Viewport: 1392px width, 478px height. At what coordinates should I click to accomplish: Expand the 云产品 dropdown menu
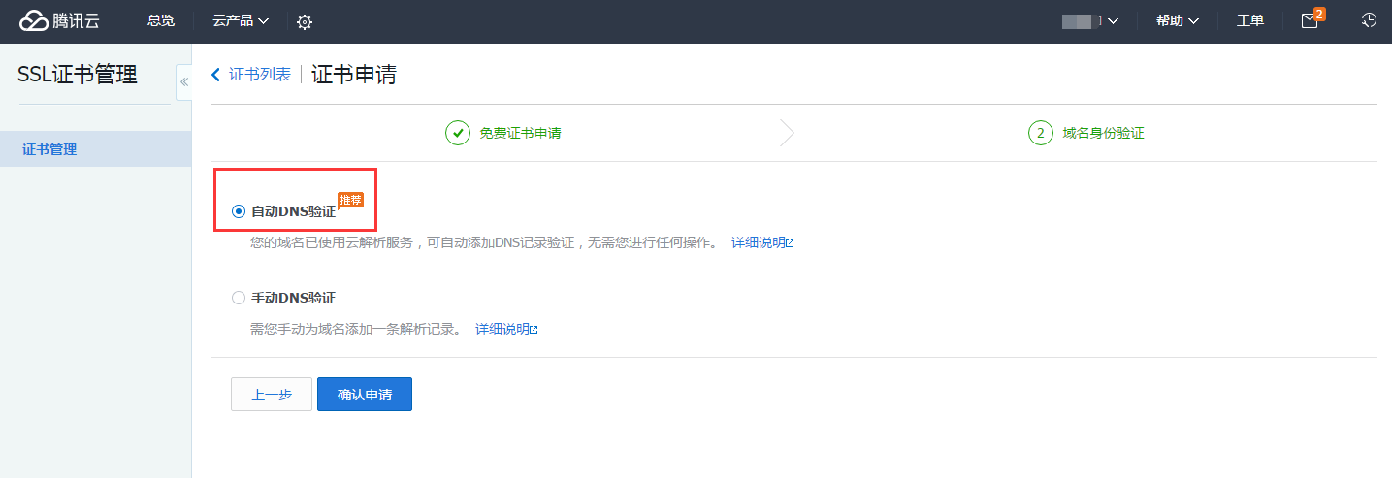click(241, 21)
